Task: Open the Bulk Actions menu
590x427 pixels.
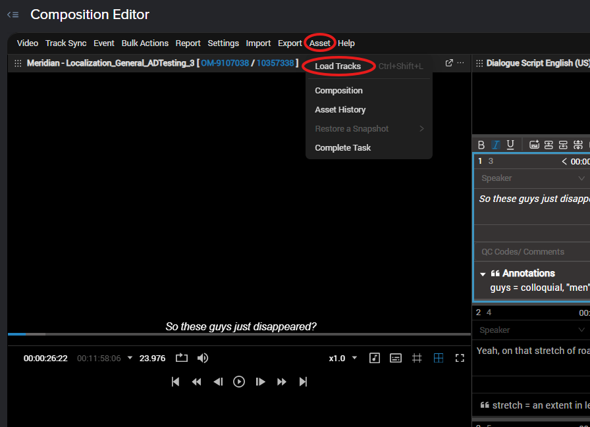Action: [145, 43]
